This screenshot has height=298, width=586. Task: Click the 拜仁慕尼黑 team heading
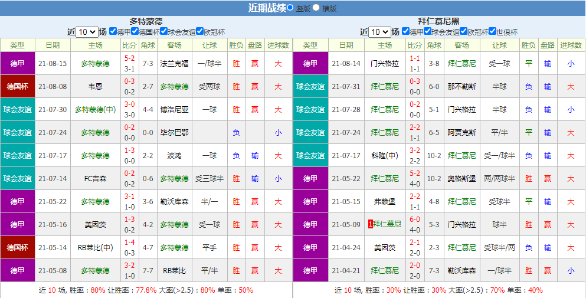[x=439, y=21]
